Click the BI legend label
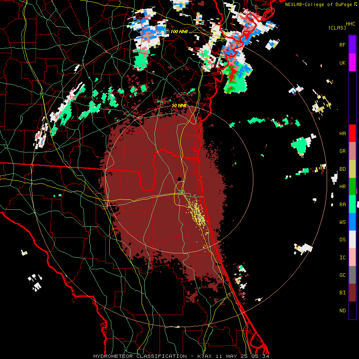 342,293
